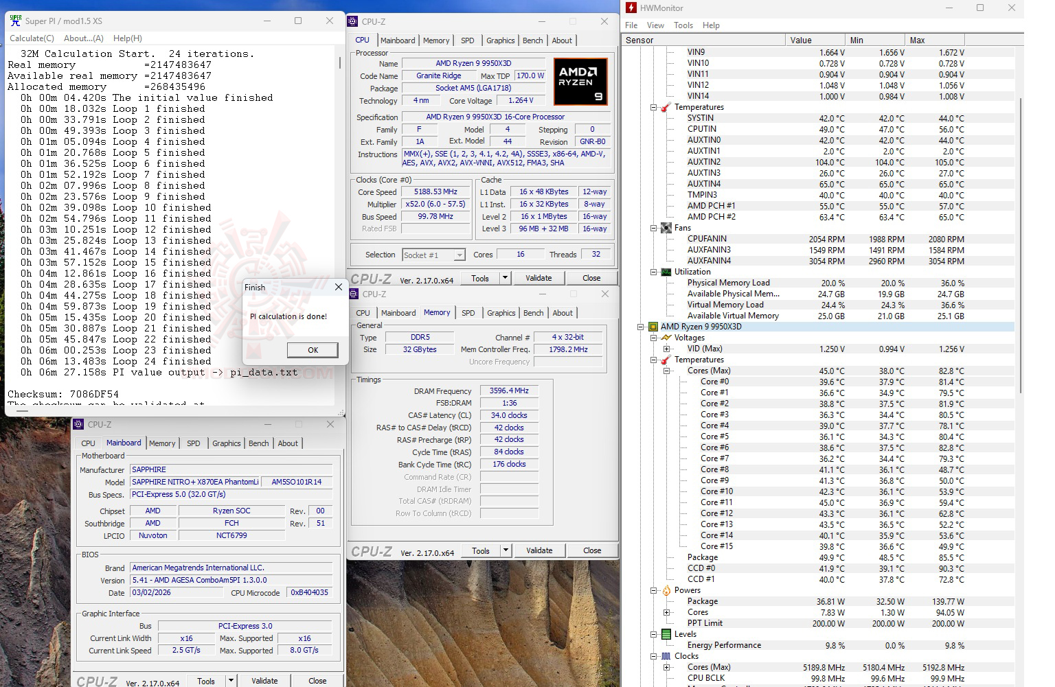Image resolution: width=1055 pixels, height=687 pixels.
Task: Click the Sensor column header in HWMonitor
Action: click(703, 40)
